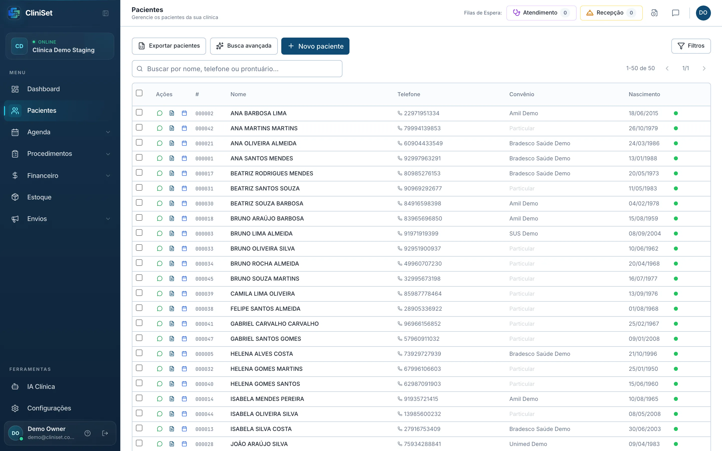Open document icon for BRUNO LIMA ALMEIDA
Screen dimensions: 722x451
[172, 234]
